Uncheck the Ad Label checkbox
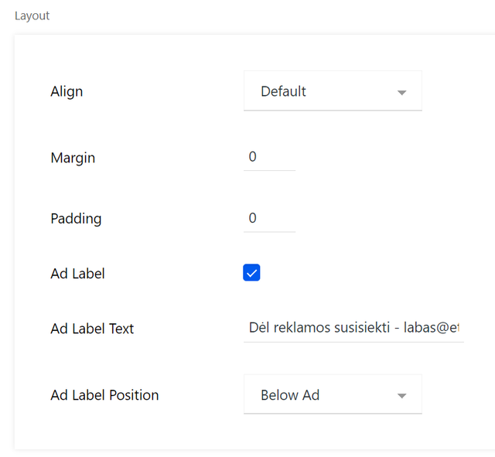 click(251, 273)
